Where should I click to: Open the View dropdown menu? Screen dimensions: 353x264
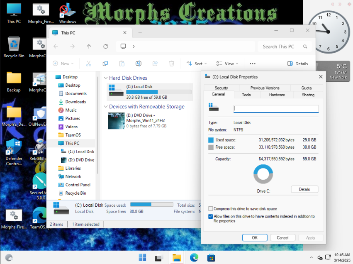click(227, 64)
